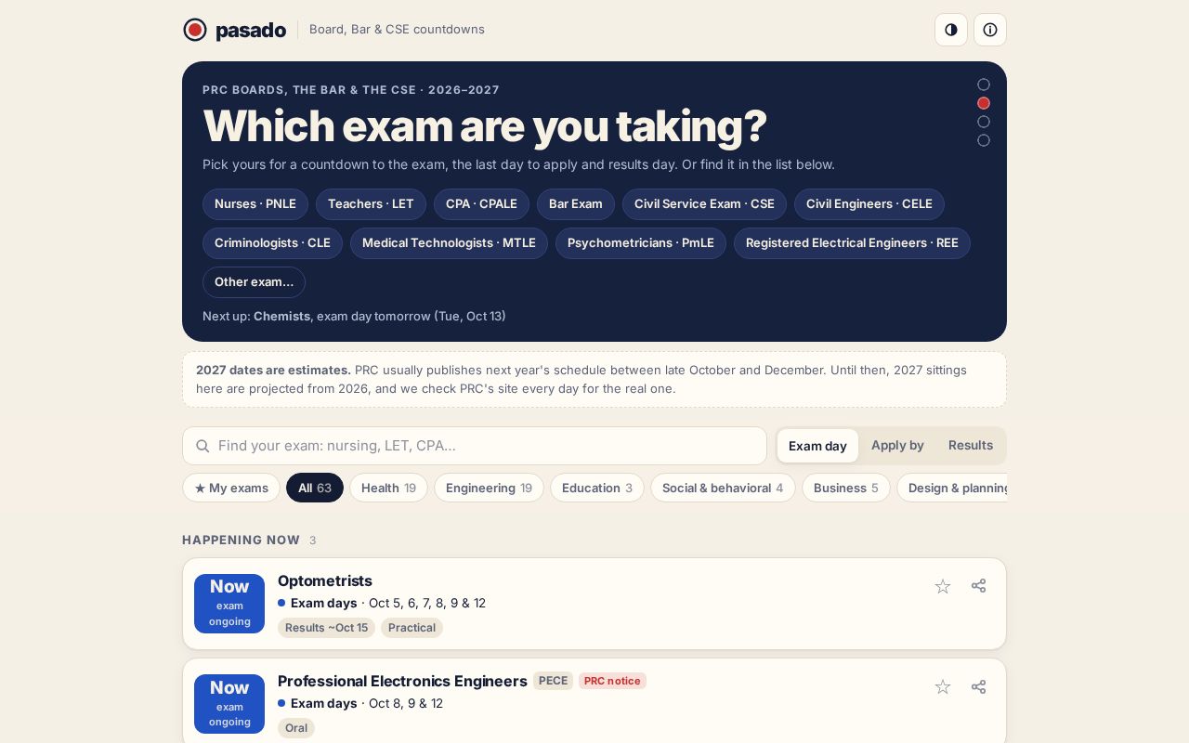Click the Now badge on the Optometrists card
1189x743 pixels.
pos(229,604)
